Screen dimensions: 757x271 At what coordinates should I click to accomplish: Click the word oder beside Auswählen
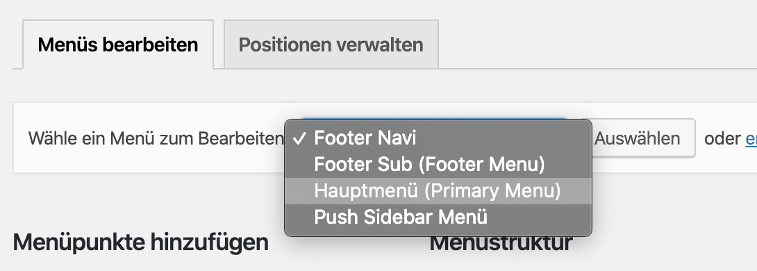pos(722,139)
